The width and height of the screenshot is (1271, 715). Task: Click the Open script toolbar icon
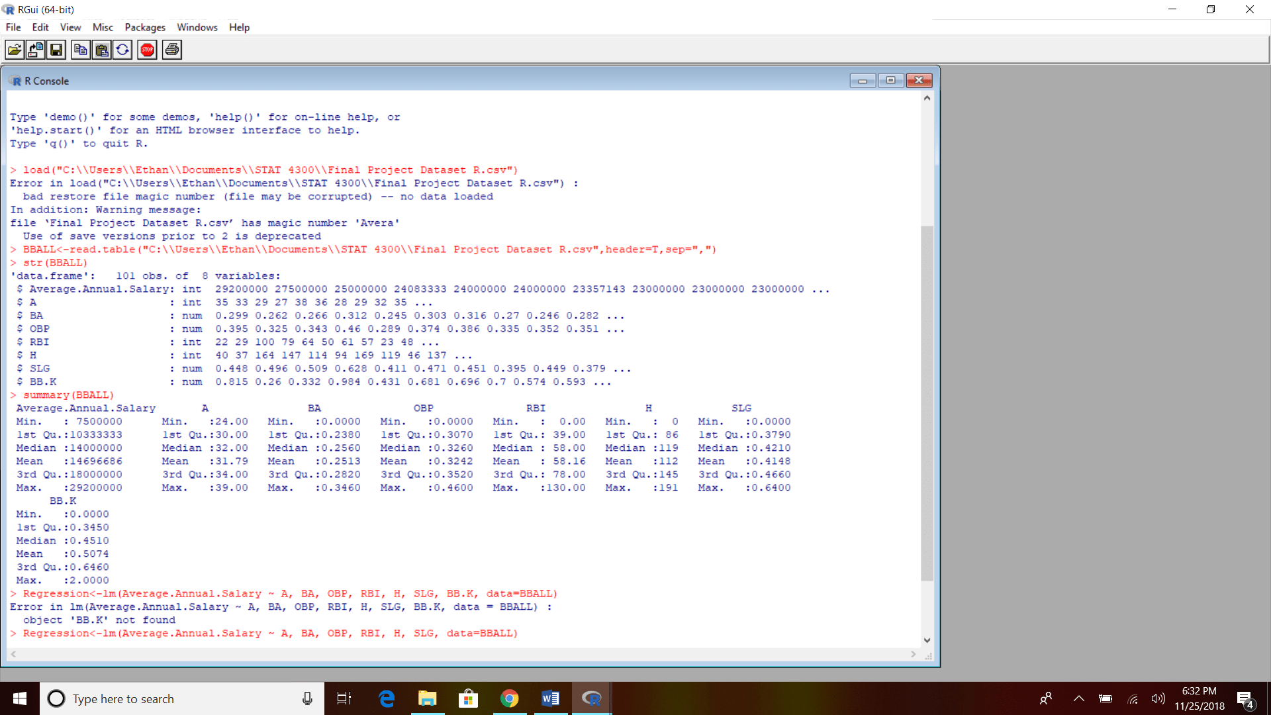[x=15, y=50]
